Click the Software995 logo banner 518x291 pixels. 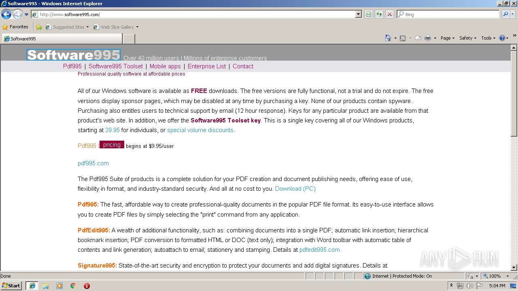pyautogui.click(x=73, y=55)
